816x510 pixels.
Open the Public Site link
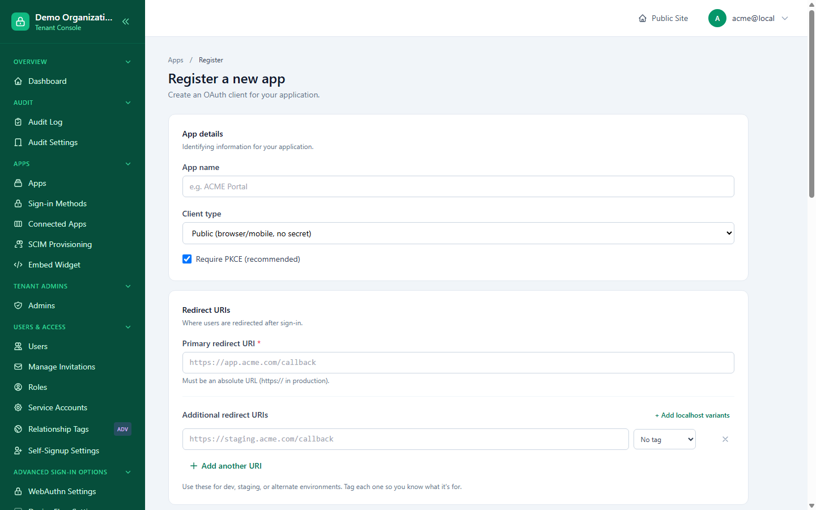663,18
